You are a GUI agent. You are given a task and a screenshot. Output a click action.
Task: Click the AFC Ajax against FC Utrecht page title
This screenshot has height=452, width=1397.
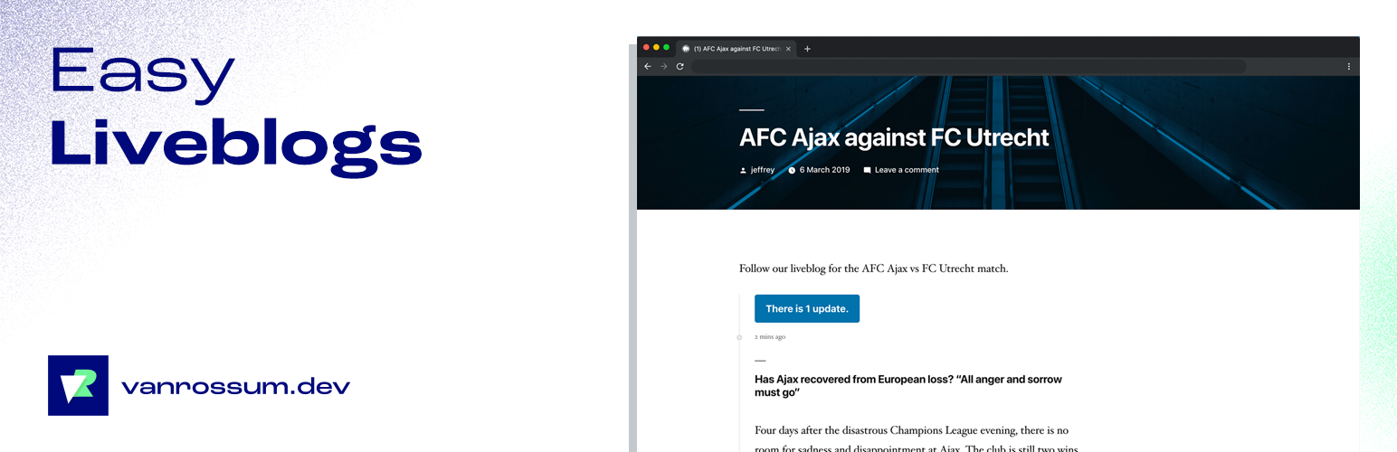tap(894, 137)
